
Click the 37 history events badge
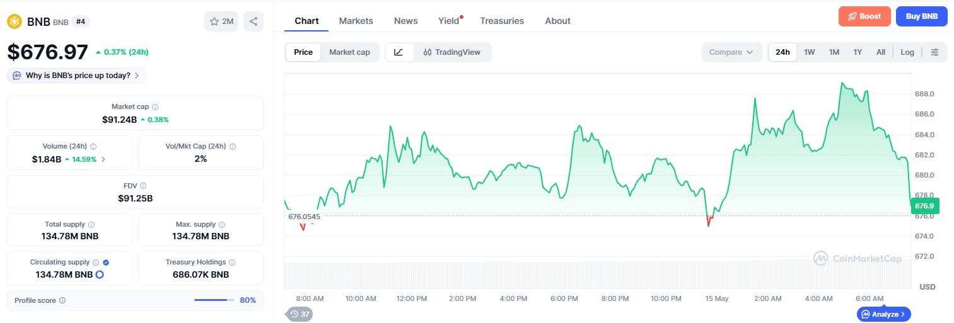tap(300, 314)
